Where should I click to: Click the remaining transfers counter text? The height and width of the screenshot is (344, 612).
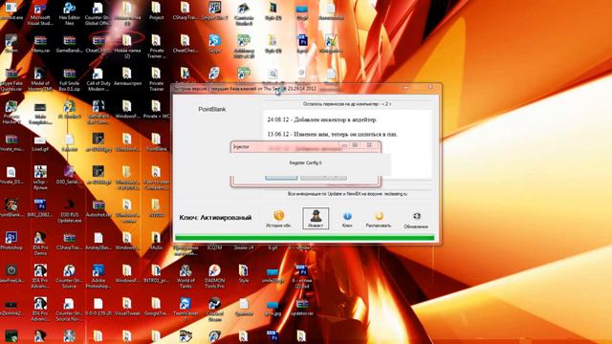347,104
